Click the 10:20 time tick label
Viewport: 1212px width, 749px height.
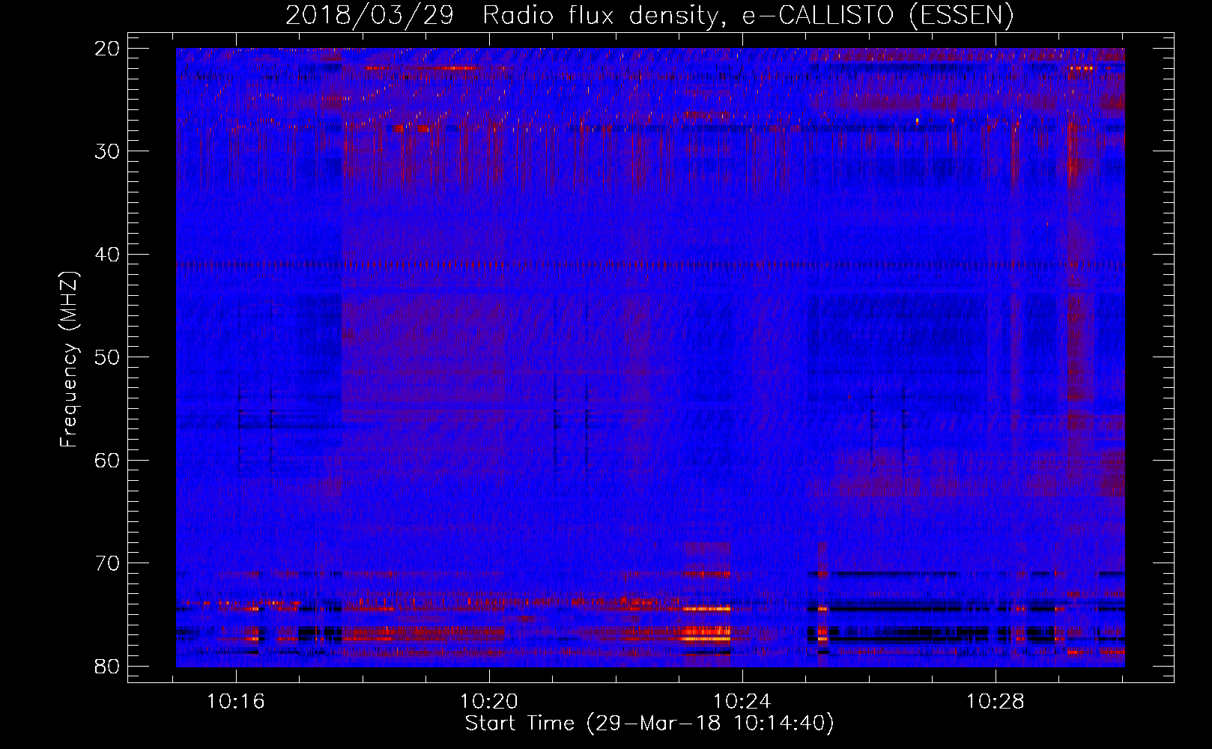[489, 702]
